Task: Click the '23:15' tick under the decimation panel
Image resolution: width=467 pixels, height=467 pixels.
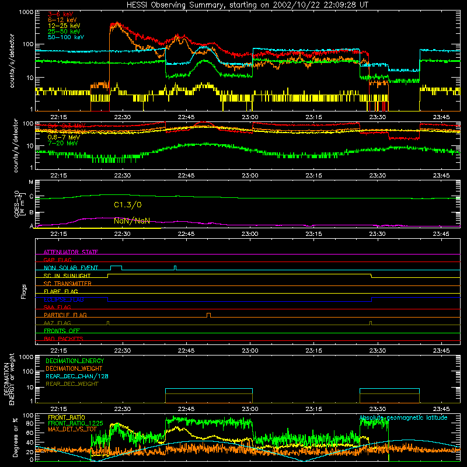Action: [x=313, y=409]
